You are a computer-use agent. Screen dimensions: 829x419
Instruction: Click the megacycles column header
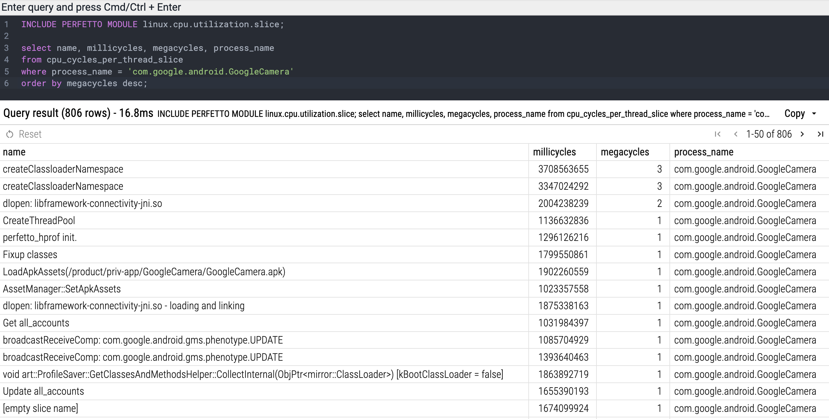point(625,152)
